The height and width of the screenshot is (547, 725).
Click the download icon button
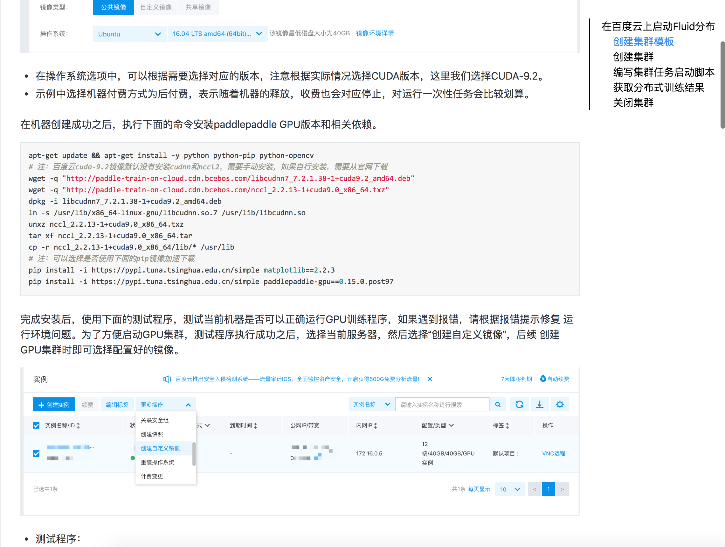click(x=539, y=405)
